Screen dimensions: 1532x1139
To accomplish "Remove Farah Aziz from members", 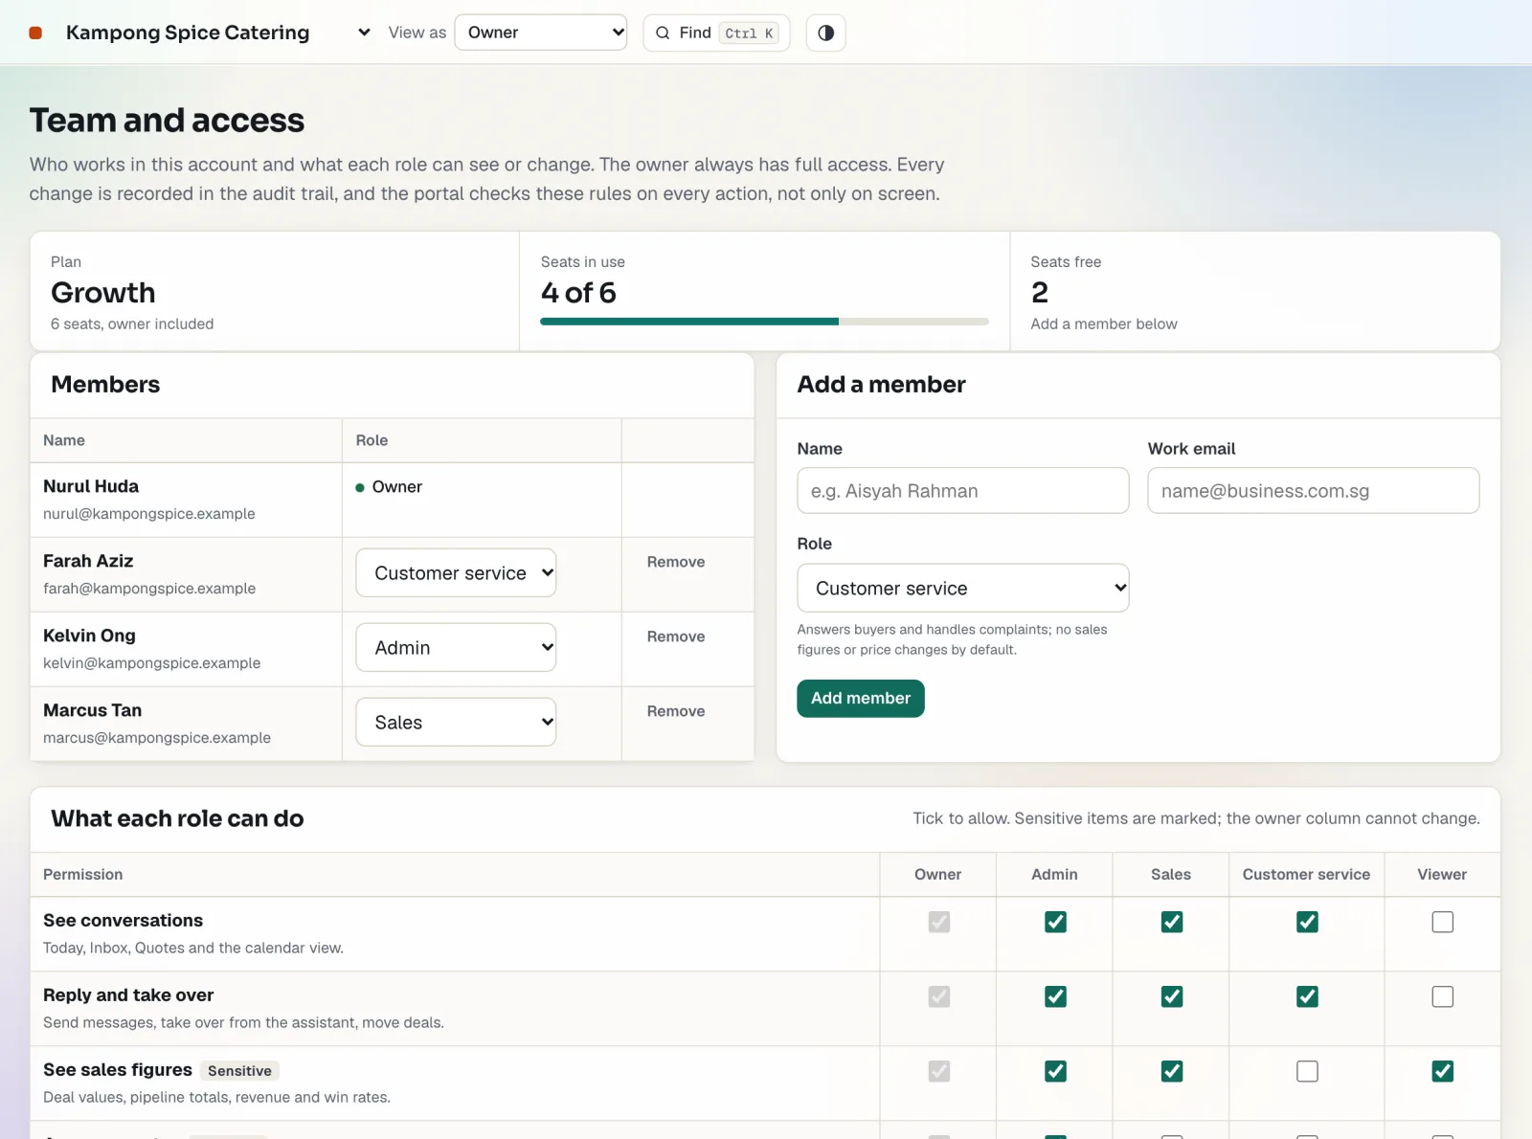I will pyautogui.click(x=676, y=562).
